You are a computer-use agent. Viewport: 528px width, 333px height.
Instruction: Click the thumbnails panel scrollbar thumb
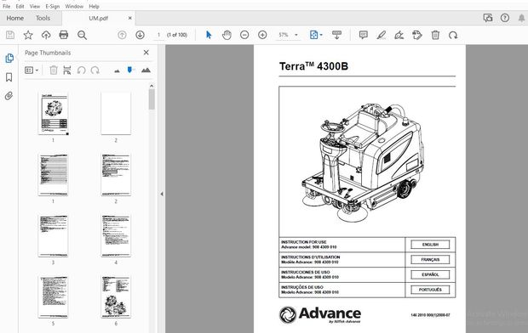(152, 99)
